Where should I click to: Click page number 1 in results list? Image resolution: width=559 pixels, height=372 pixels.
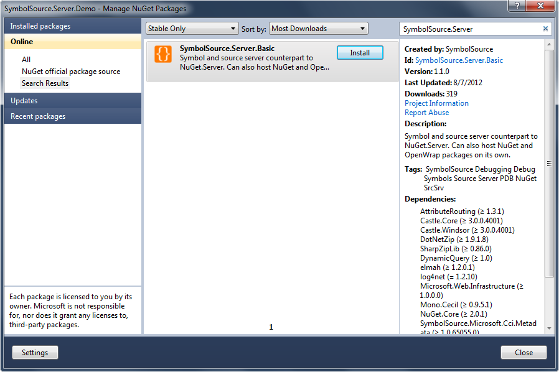tap(271, 327)
